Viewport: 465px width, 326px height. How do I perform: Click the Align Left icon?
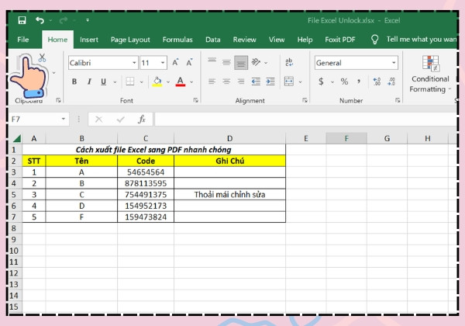(x=212, y=81)
